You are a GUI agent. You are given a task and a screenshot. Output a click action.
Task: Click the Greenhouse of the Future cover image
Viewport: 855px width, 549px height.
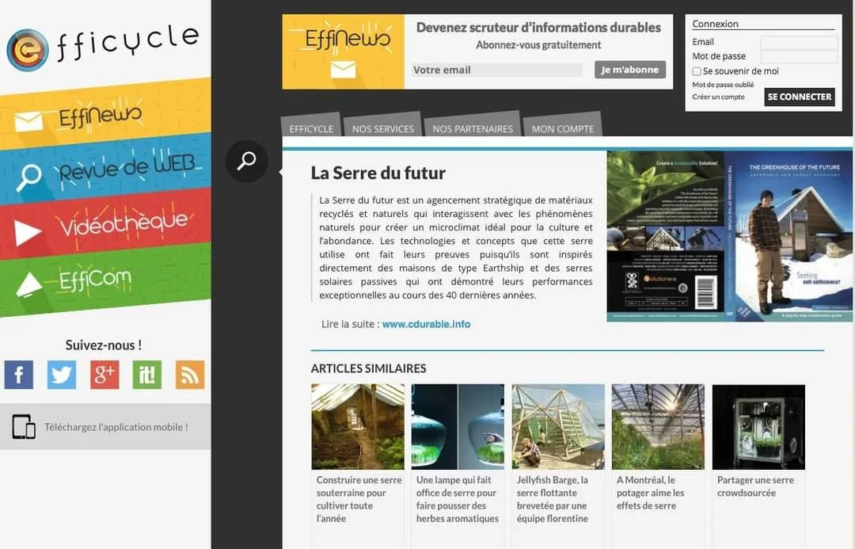tap(730, 236)
